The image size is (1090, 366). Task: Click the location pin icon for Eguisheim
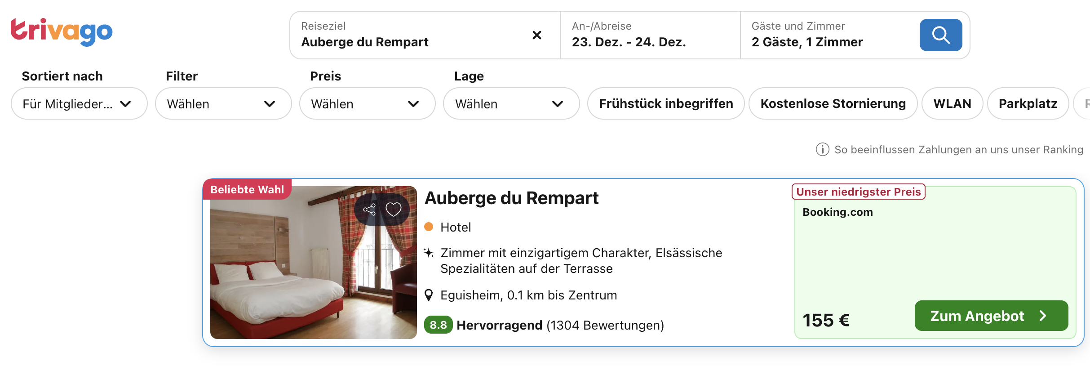click(429, 295)
